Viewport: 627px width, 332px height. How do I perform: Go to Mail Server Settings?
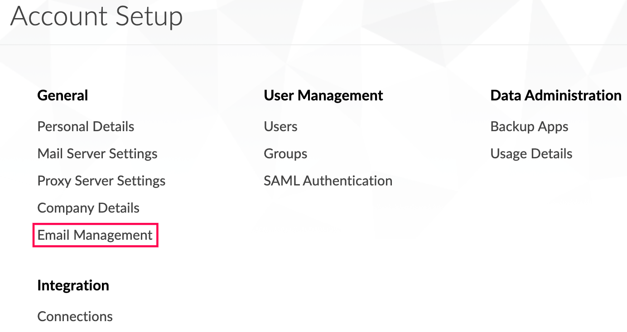[x=97, y=154]
